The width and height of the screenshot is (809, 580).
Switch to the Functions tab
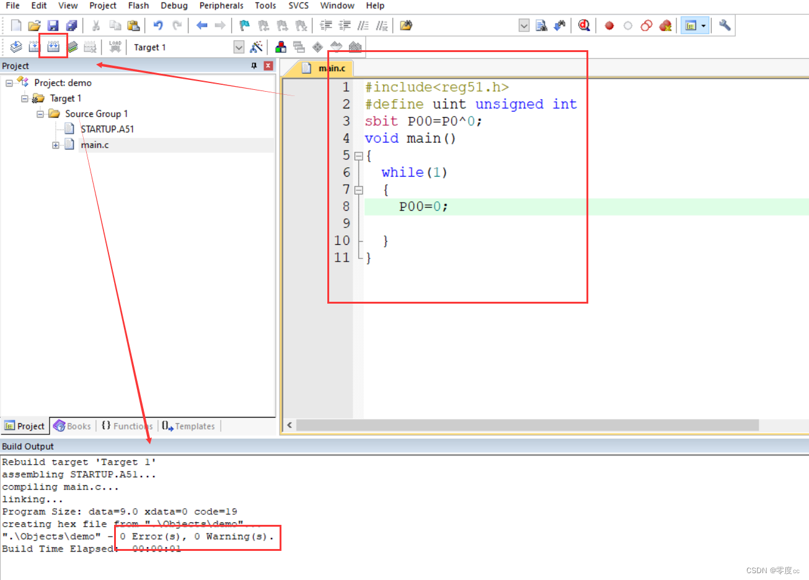127,426
